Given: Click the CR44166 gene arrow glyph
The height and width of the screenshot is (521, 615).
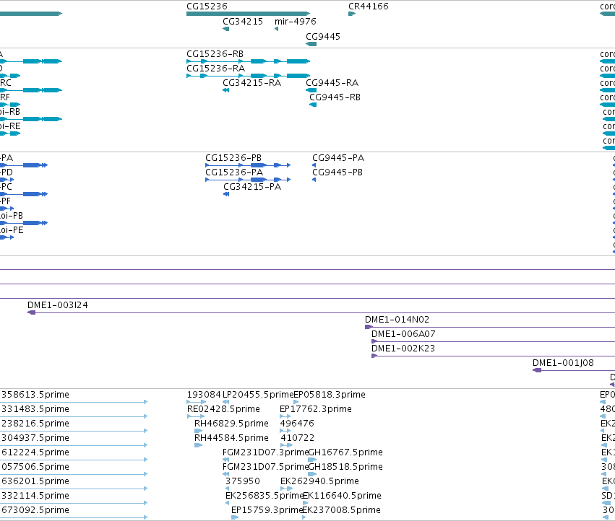Looking at the screenshot, I should coord(352,14).
